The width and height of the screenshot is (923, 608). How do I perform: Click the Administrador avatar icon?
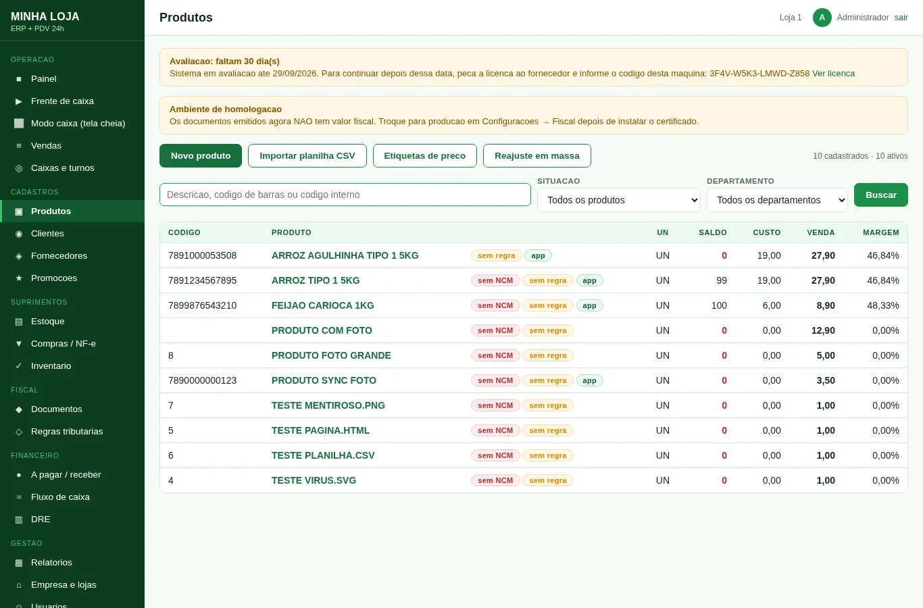pyautogui.click(x=822, y=18)
